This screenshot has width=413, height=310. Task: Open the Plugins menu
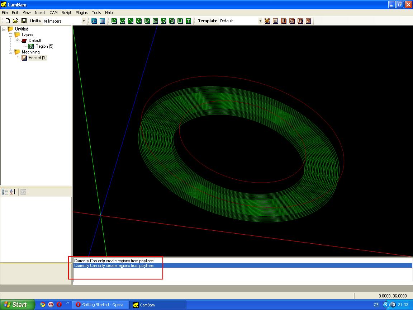[x=81, y=13]
